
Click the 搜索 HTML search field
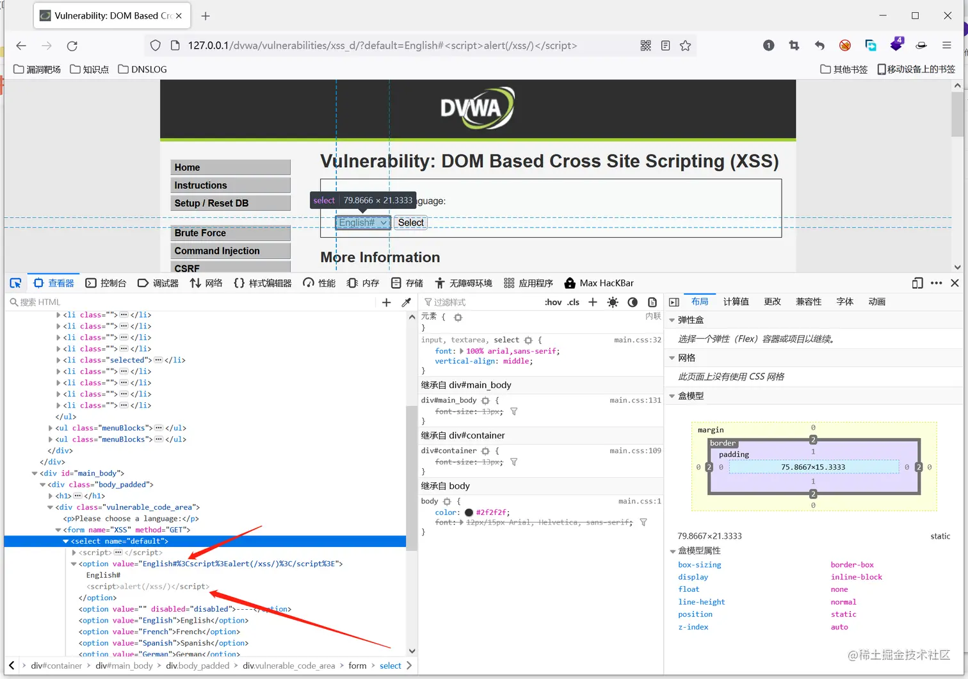(x=192, y=302)
